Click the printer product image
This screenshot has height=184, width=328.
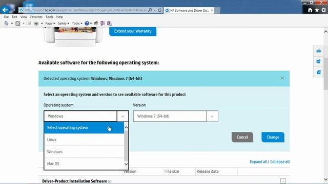tap(73, 37)
